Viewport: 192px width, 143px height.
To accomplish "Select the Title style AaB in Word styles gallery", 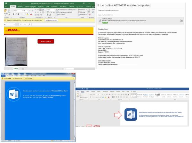I will point(157,95).
